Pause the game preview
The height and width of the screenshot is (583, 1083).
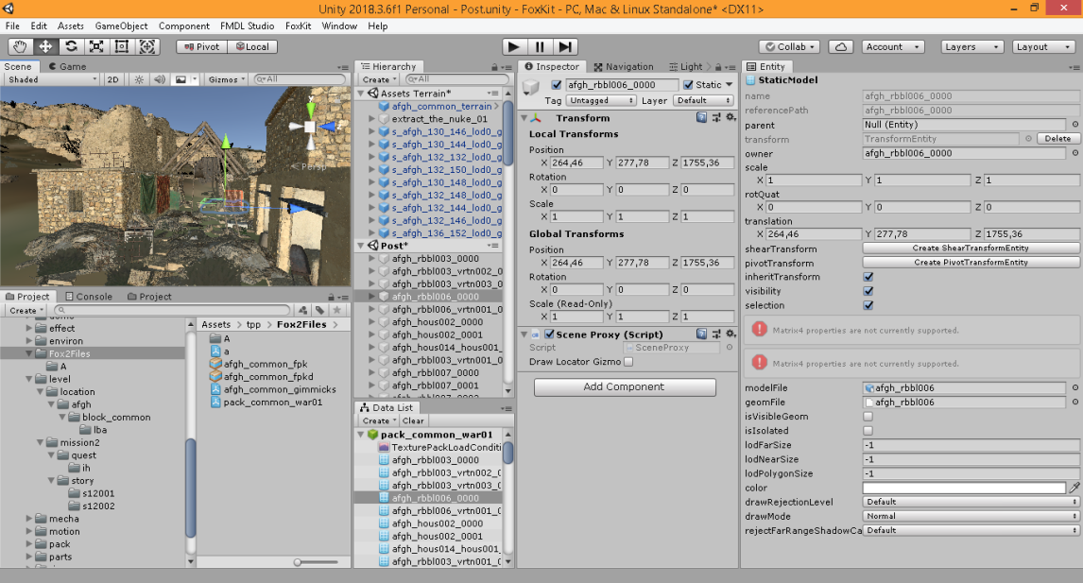point(540,46)
